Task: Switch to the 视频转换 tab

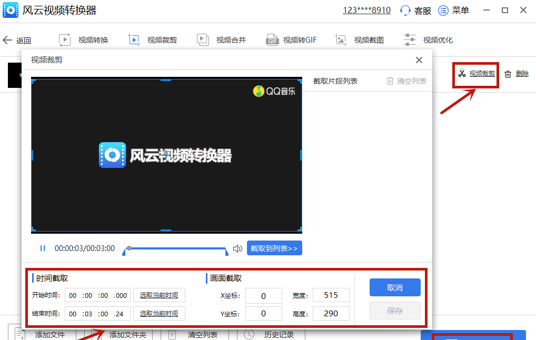Action: [x=93, y=40]
